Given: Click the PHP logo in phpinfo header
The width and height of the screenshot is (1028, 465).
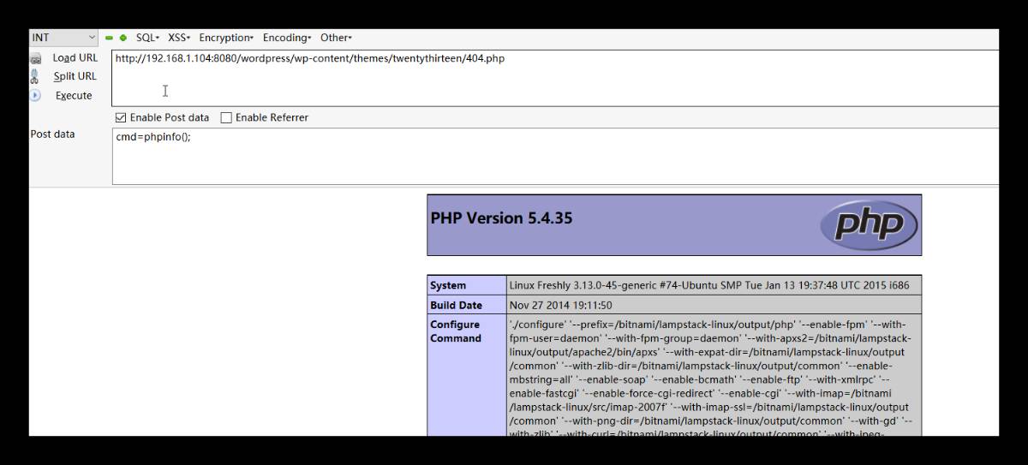Looking at the screenshot, I should [868, 225].
